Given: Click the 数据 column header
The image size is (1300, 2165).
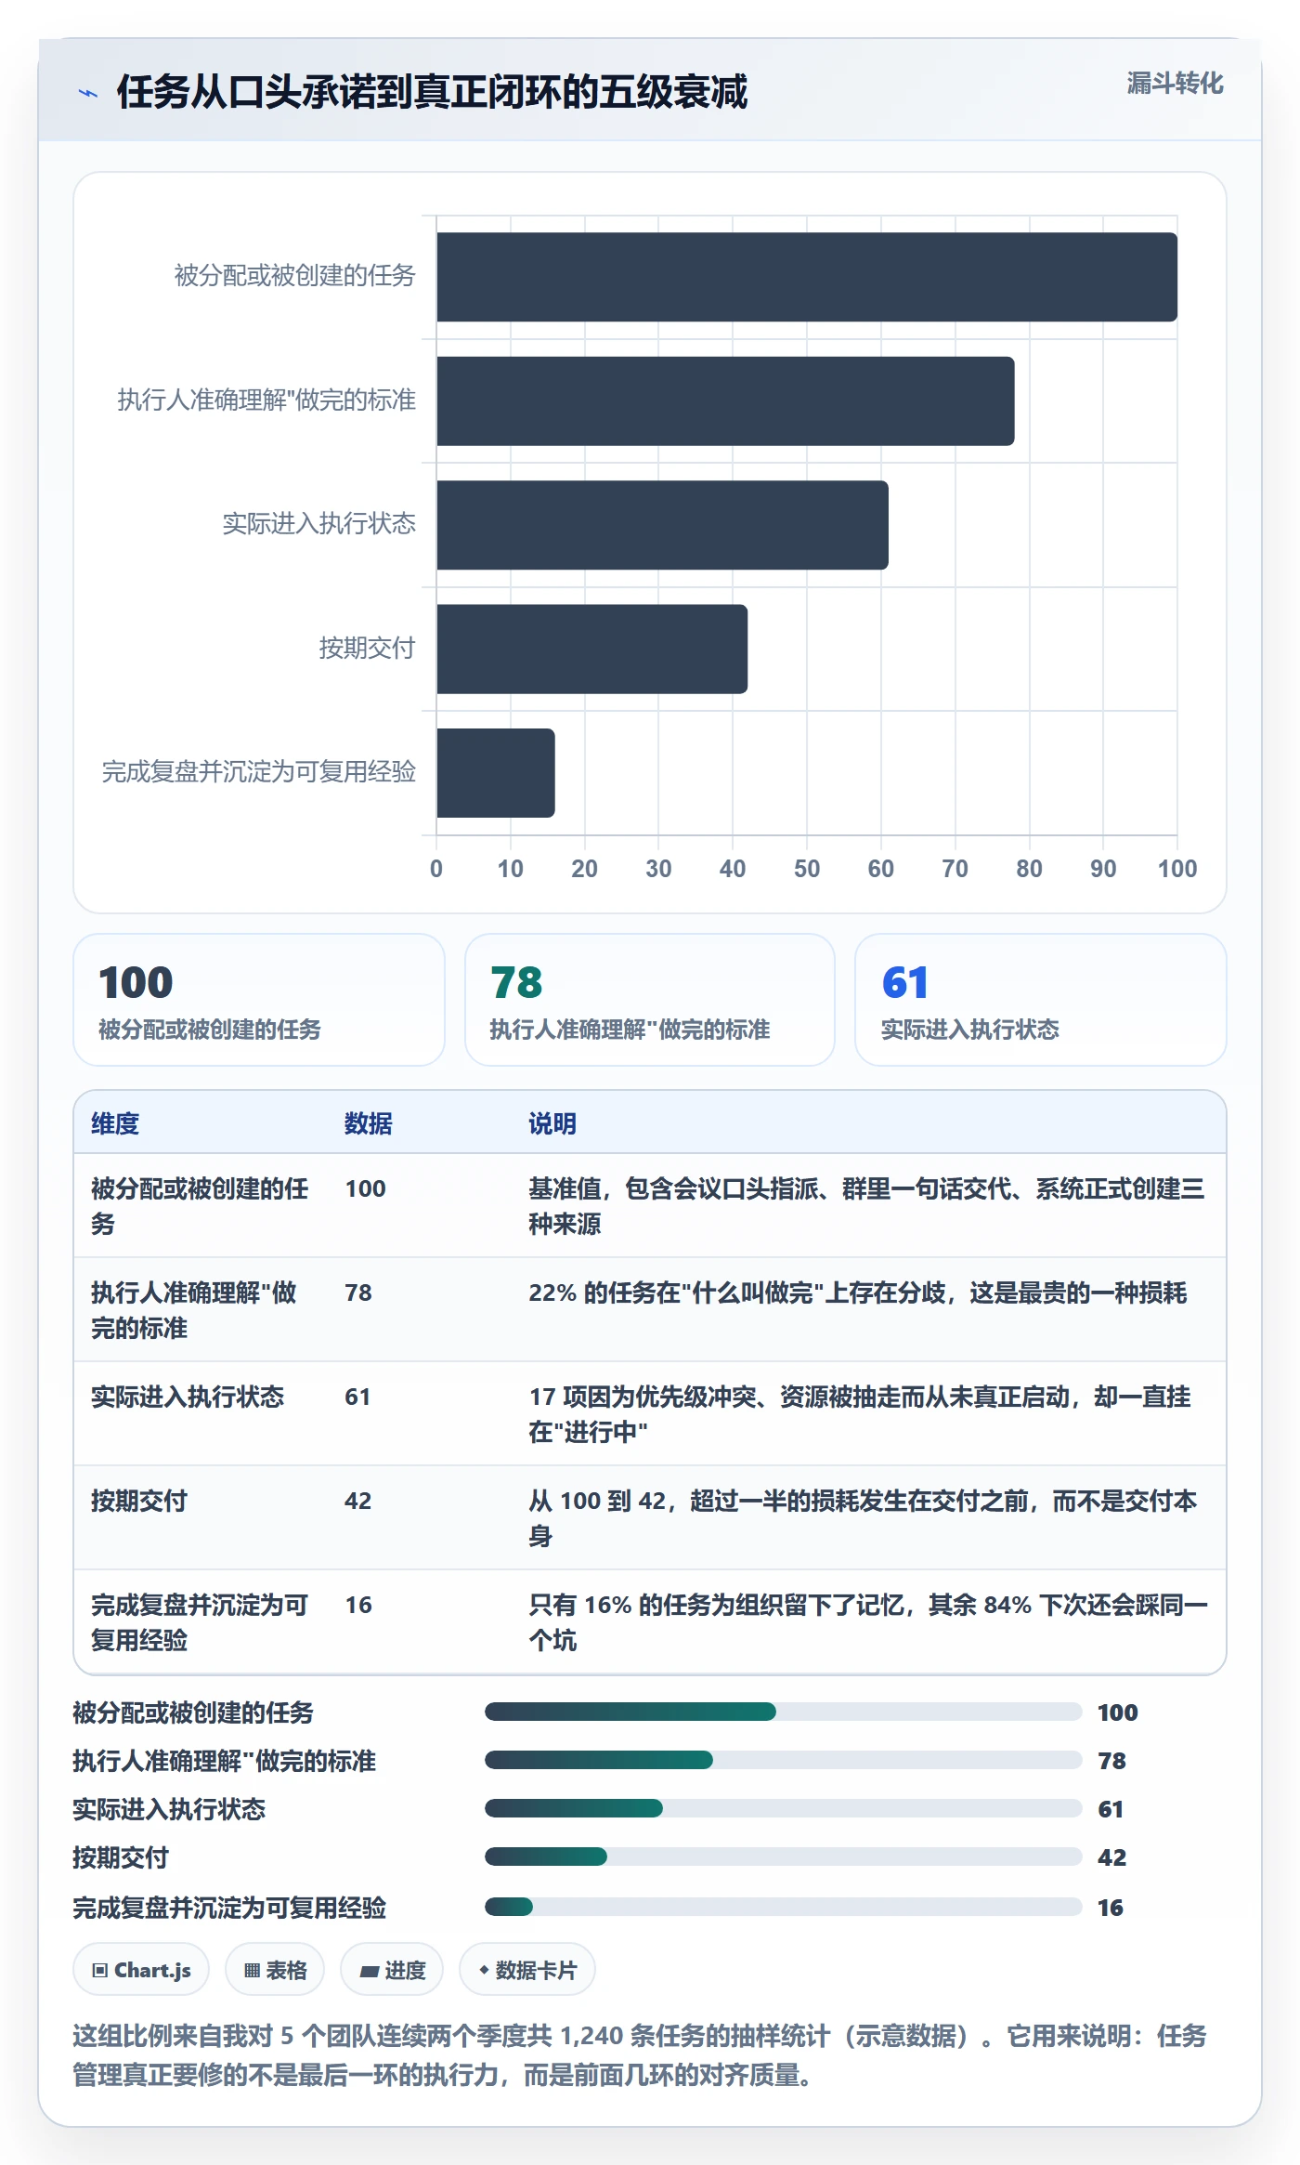Looking at the screenshot, I should [x=368, y=1123].
